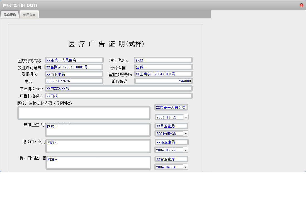Click the 医疗机构名称 input field
Viewport: 306px width, 198px height.
click(x=74, y=60)
